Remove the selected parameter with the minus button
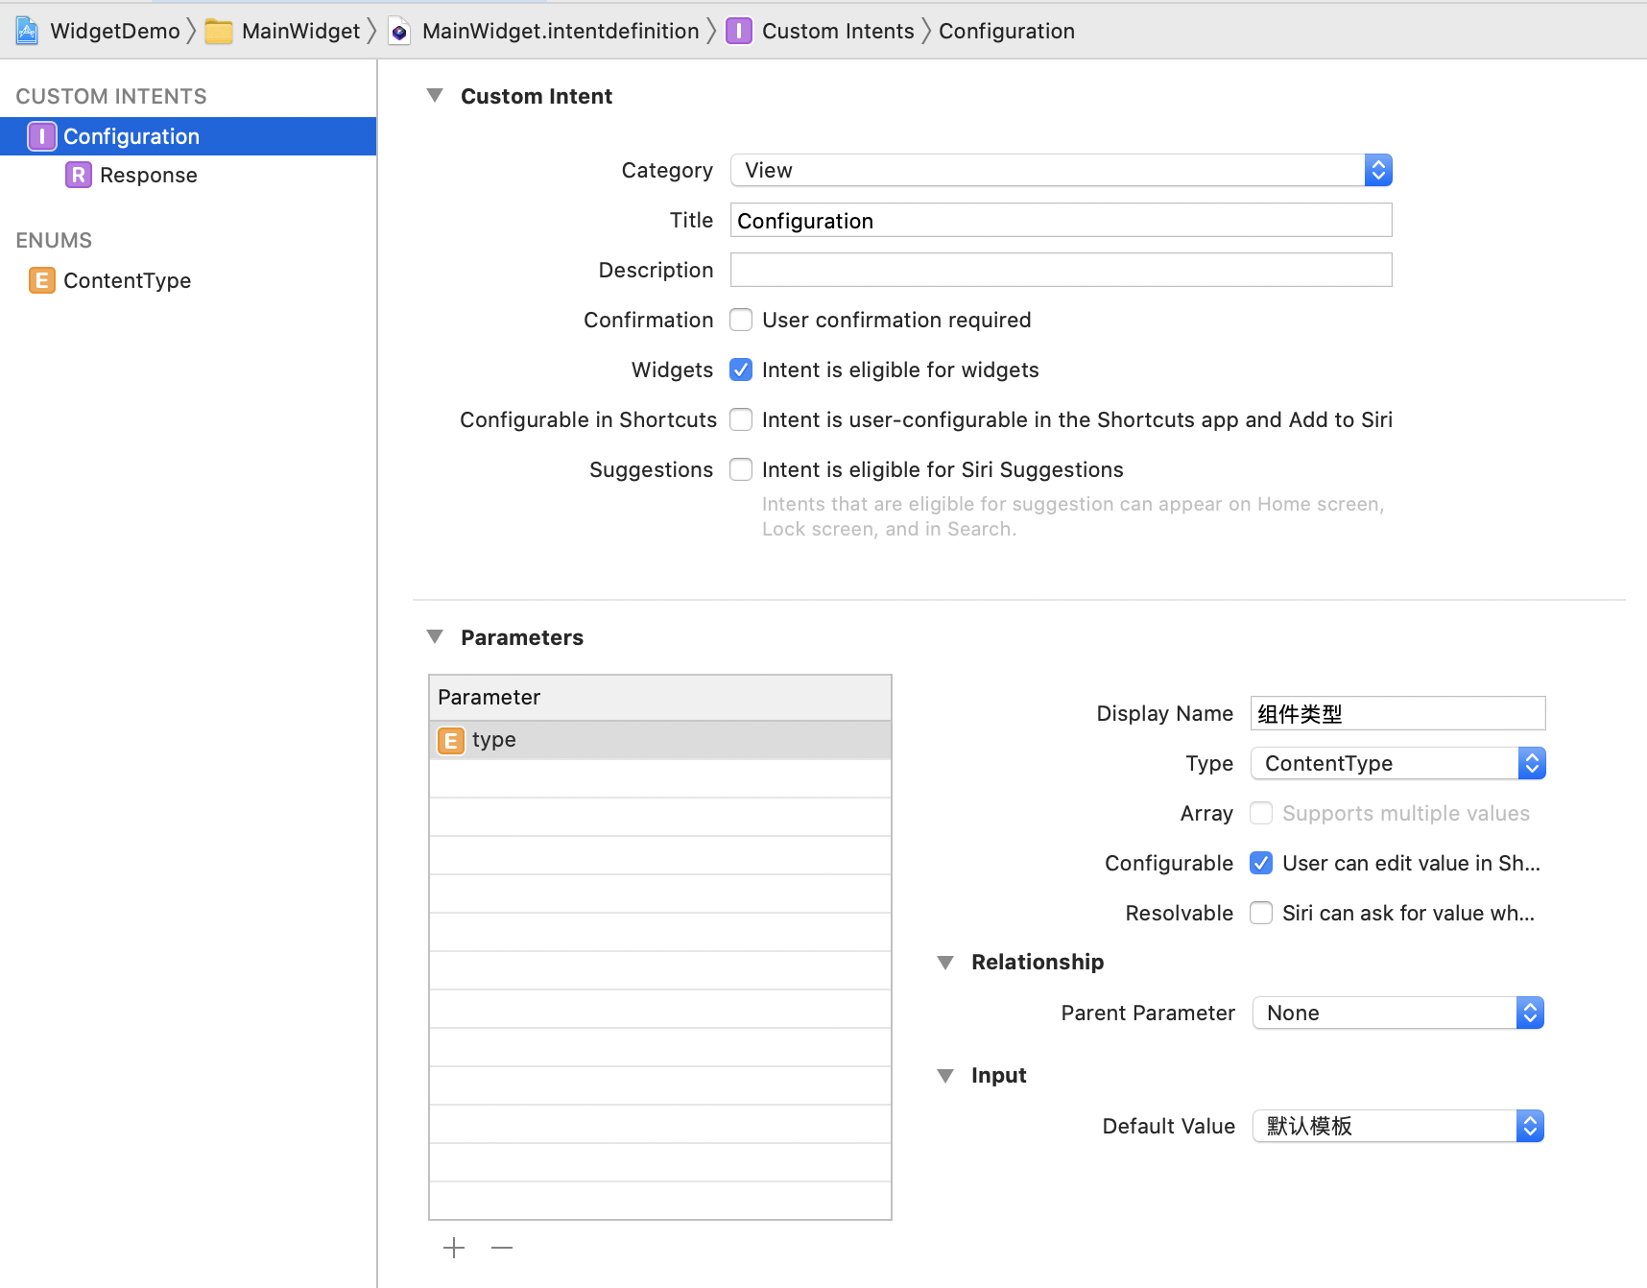The width and height of the screenshot is (1647, 1288). pos(502,1248)
